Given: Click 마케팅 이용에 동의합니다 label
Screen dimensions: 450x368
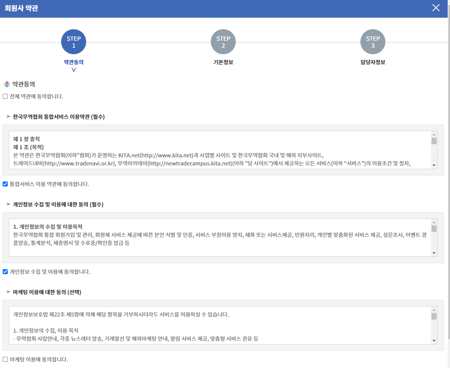Looking at the screenshot, I should pos(39,360).
